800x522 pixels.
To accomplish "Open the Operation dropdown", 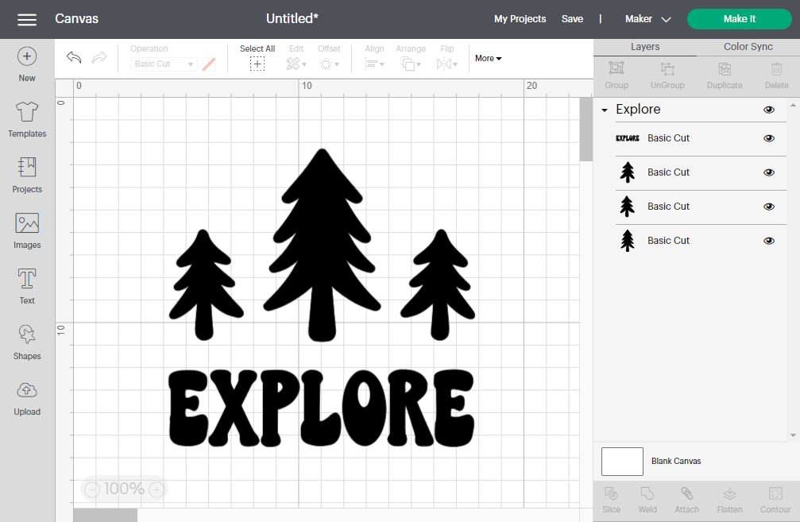I will (163, 64).
